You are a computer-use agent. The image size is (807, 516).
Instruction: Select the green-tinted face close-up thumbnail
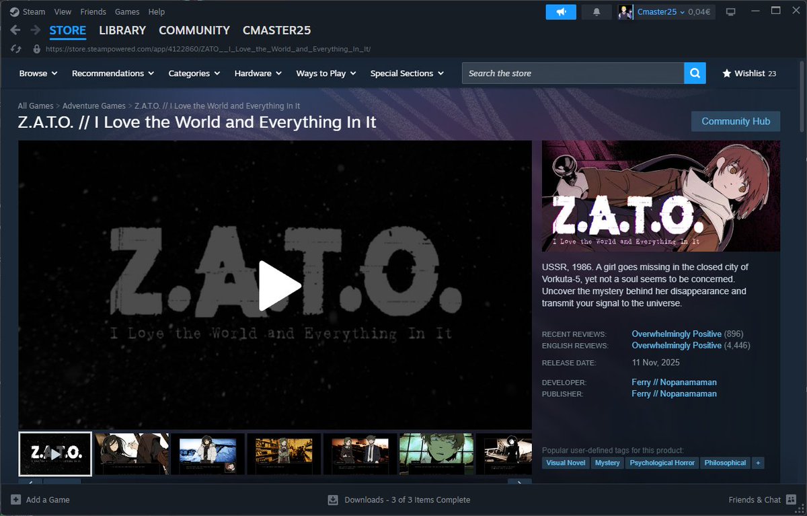pos(436,453)
